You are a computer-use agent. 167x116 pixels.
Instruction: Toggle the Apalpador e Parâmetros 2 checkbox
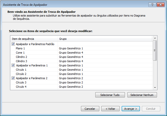coord(13,78)
